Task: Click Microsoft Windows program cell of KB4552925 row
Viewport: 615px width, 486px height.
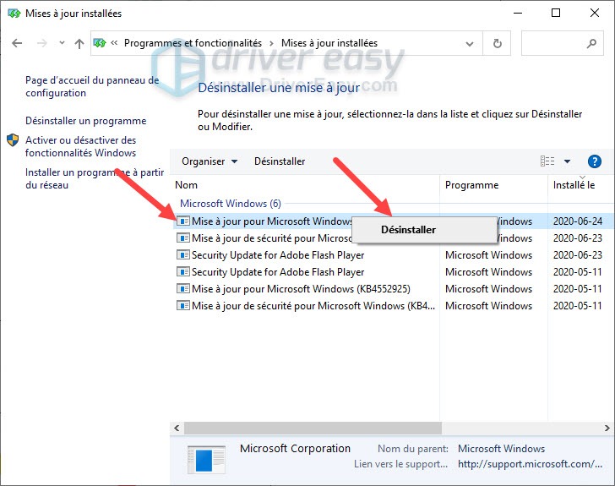Action: (x=488, y=289)
